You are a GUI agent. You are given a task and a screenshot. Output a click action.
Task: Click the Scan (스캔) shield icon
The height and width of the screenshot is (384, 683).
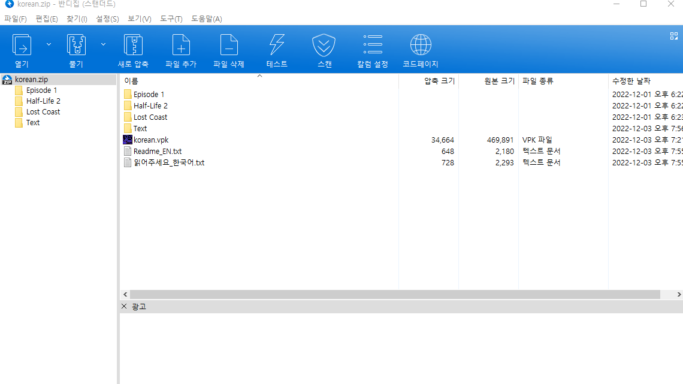pyautogui.click(x=324, y=45)
